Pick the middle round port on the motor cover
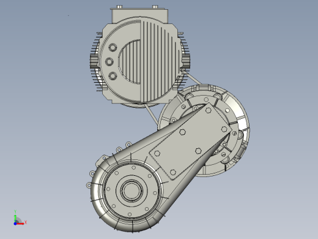 tap(109, 61)
